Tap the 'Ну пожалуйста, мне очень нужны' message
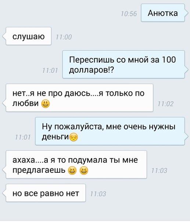 111,131
